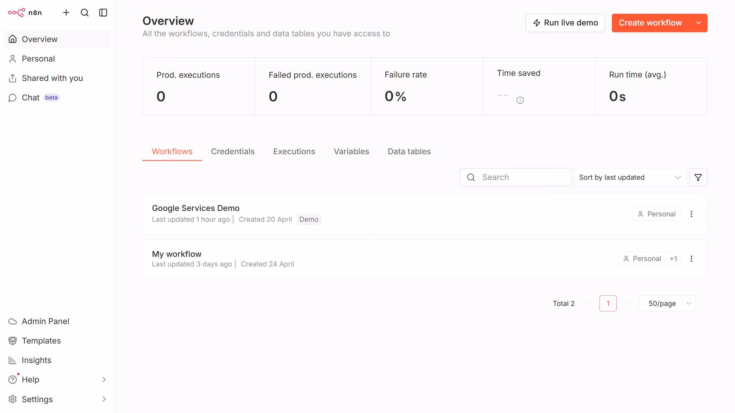The height and width of the screenshot is (413, 735).
Task: Open Admin Panel
Action: [x=57, y=321]
